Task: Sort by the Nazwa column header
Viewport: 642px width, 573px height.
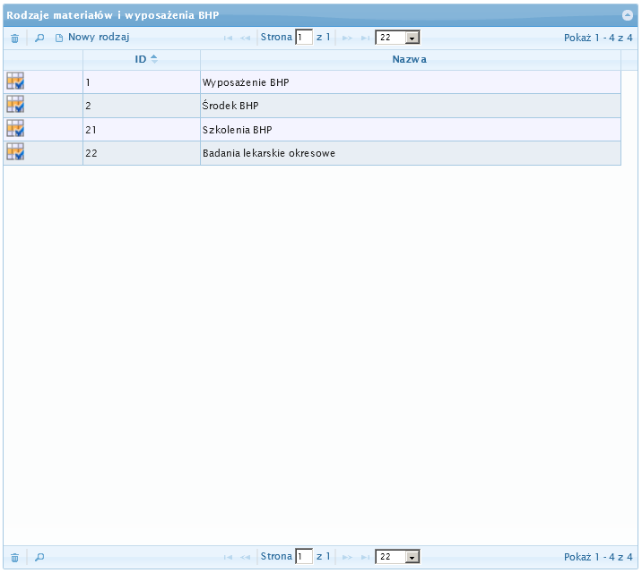Action: [411, 60]
